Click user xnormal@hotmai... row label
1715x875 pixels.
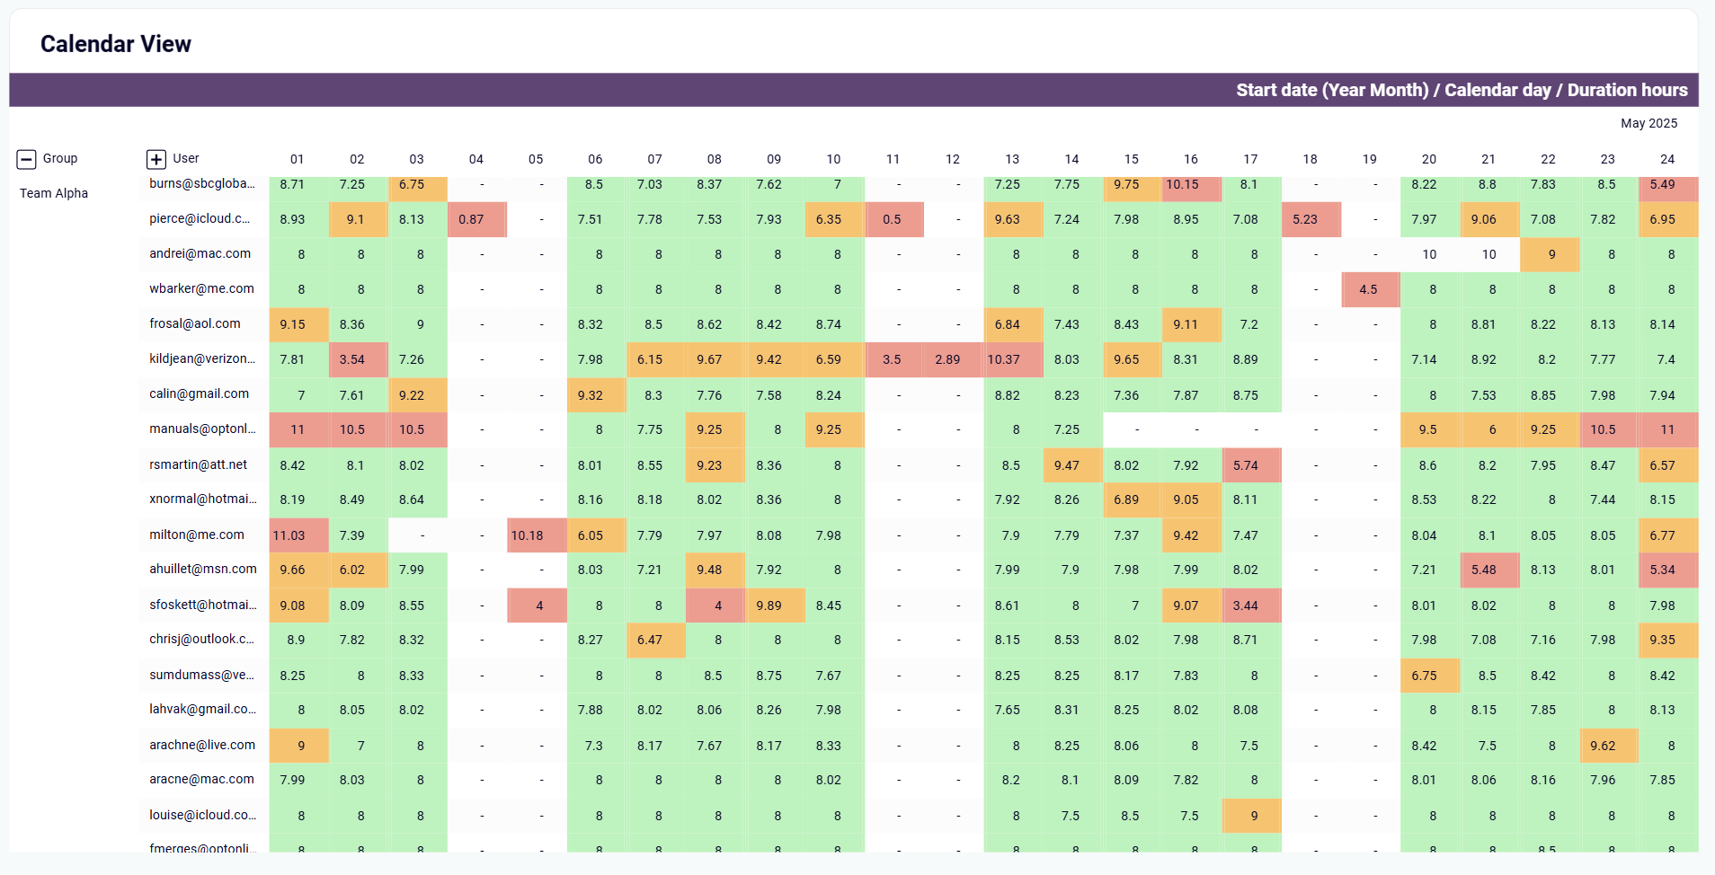click(202, 499)
